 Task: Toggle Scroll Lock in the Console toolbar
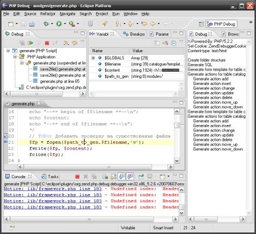pyautogui.click(x=114, y=177)
